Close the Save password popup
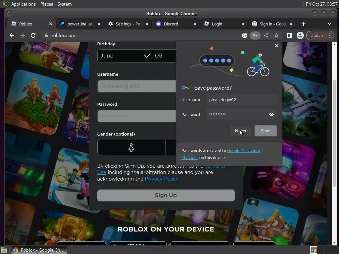The image size is (339, 254). tap(276, 46)
